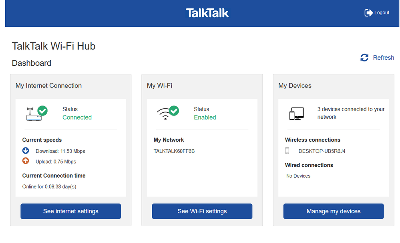The height and width of the screenshot is (243, 400).
Task: Click the green Enabled Wi-Fi status text
Action: tap(205, 117)
